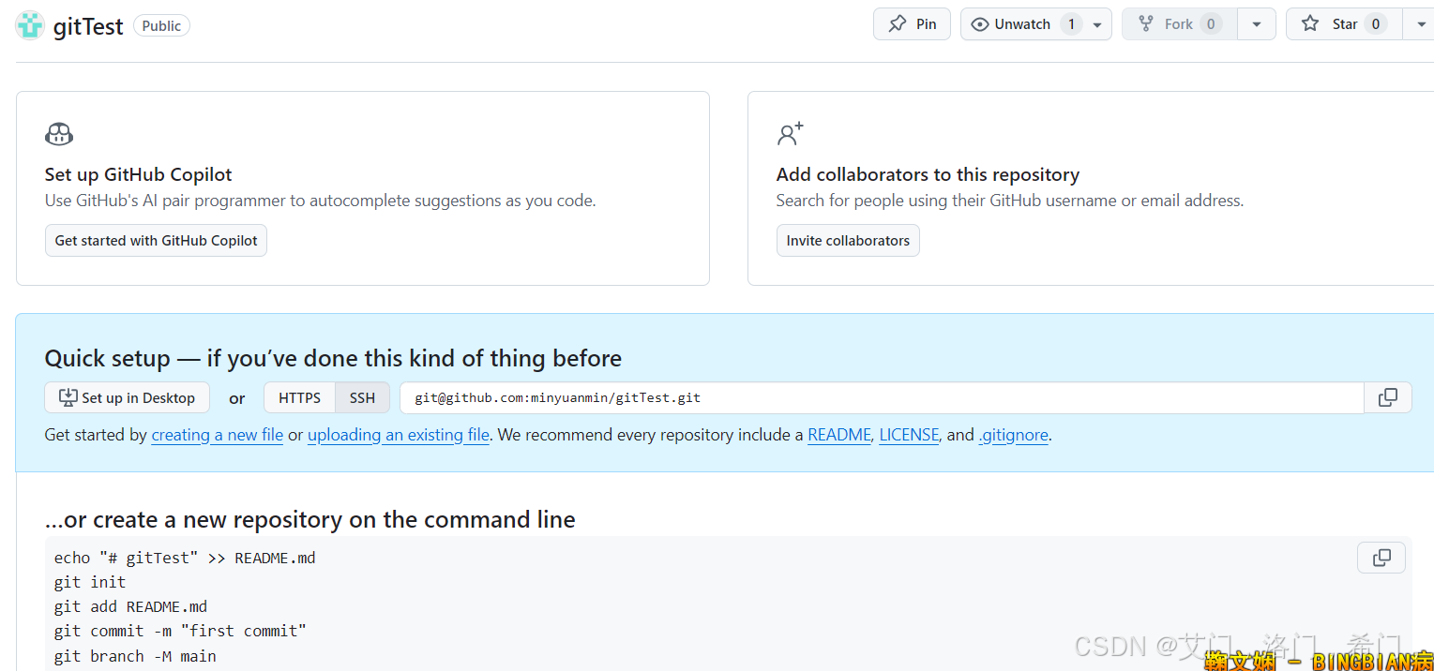Select the SSH protocol option

(363, 397)
